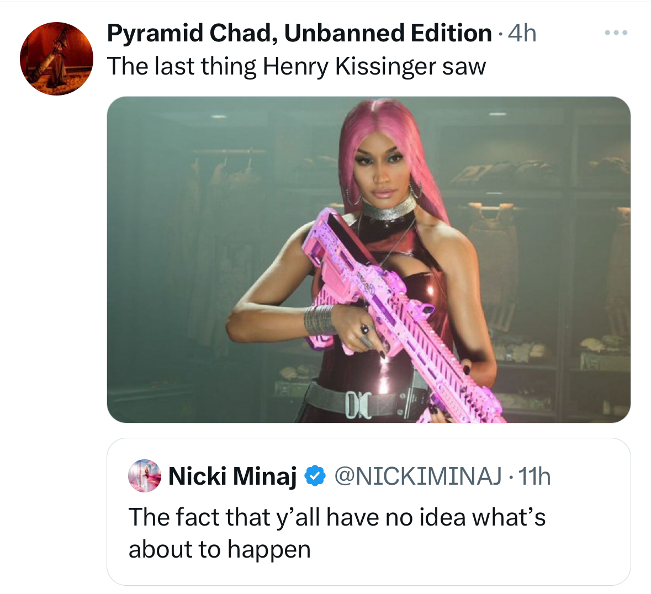Screen dimensions: 651x594
Task: Click Nicki Minaj's small profile picture
Action: [144, 475]
